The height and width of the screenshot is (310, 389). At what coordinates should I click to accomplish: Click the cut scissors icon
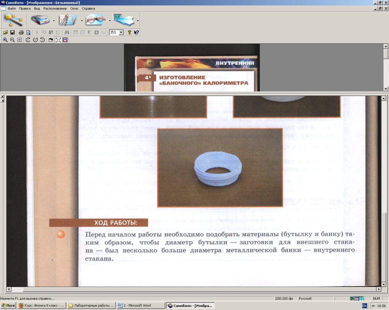coord(37,32)
